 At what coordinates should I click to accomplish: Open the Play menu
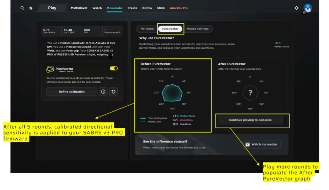point(52,8)
